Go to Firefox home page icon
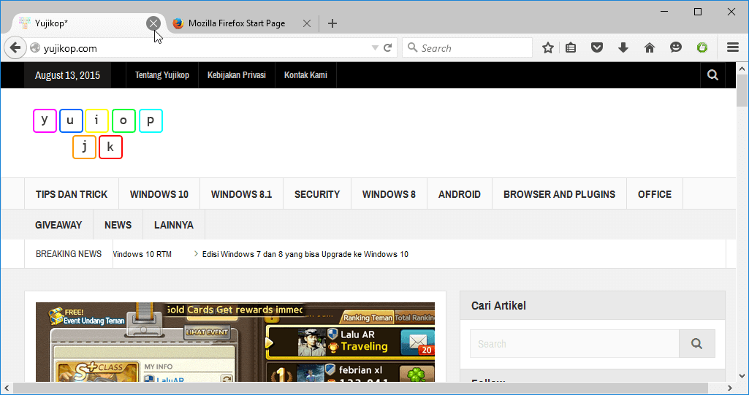Viewport: 749px width, 395px height. [x=649, y=47]
